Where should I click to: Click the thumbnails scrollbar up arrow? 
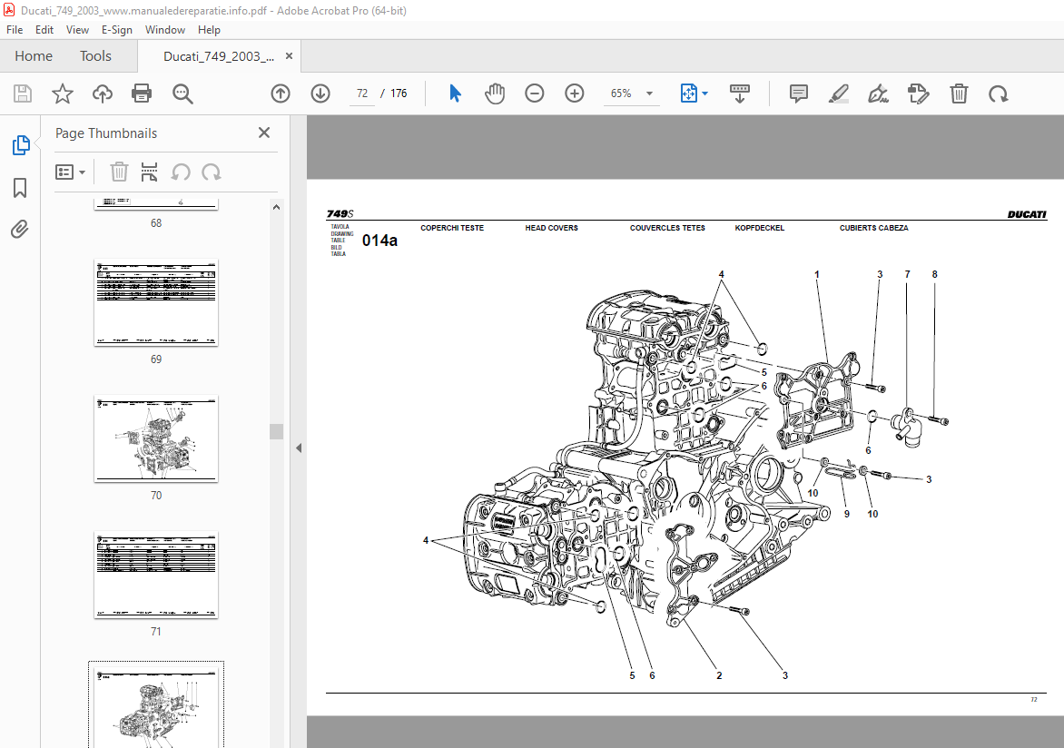[276, 207]
